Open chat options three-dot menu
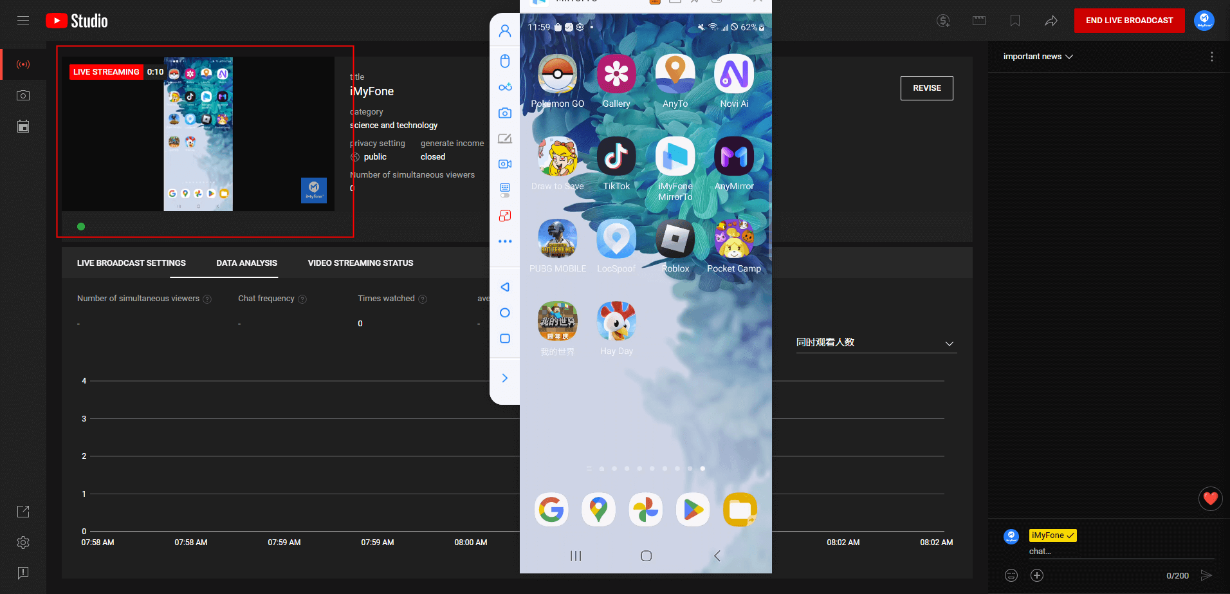 click(x=1212, y=57)
